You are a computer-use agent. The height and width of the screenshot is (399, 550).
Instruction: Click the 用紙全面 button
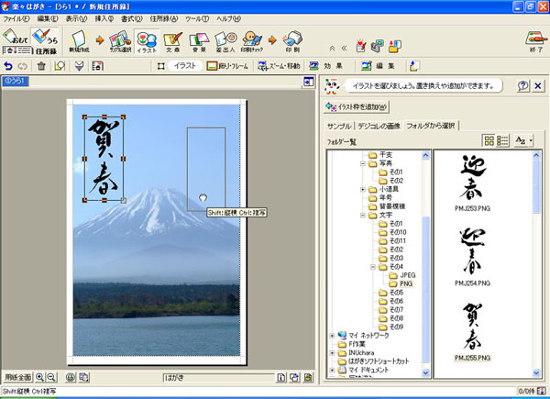pyautogui.click(x=19, y=377)
